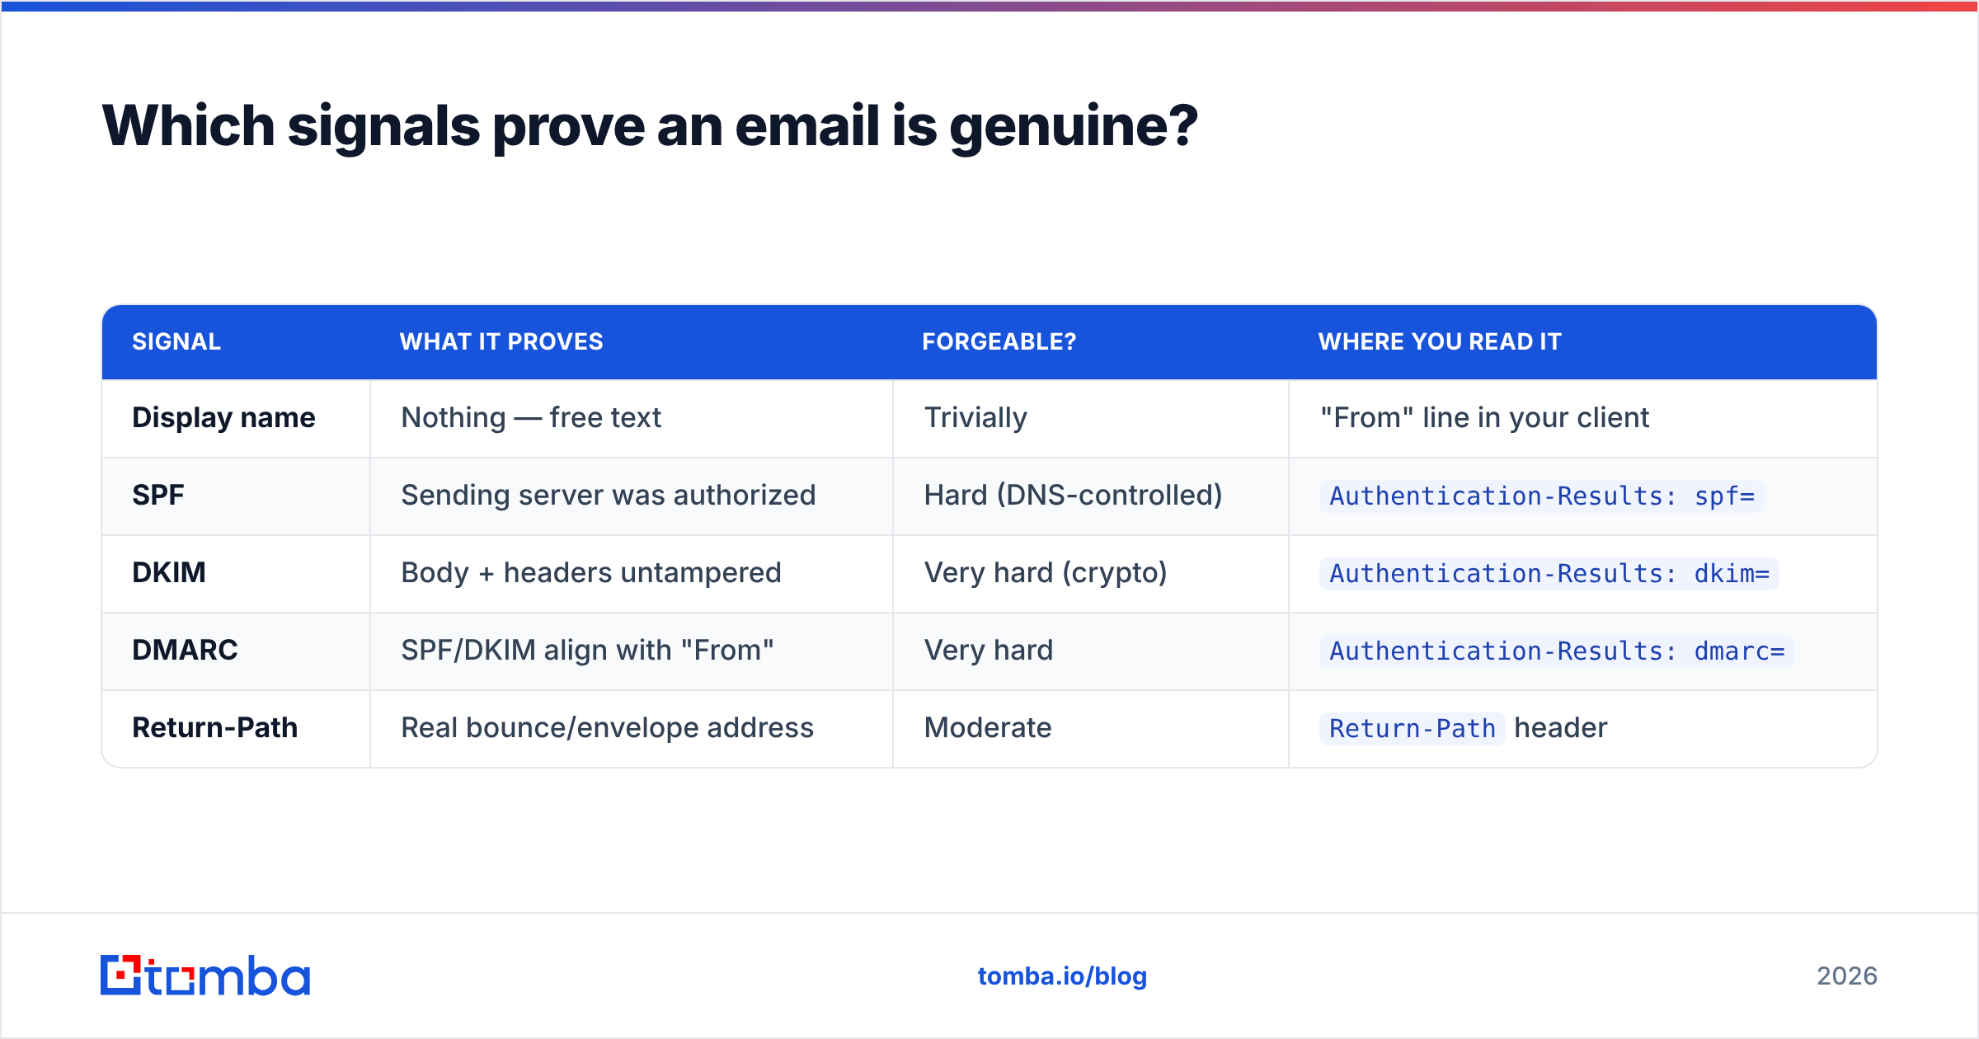Screen dimensions: 1979x1039
Task: Click the 'Display name' row label
Action: coord(223,418)
